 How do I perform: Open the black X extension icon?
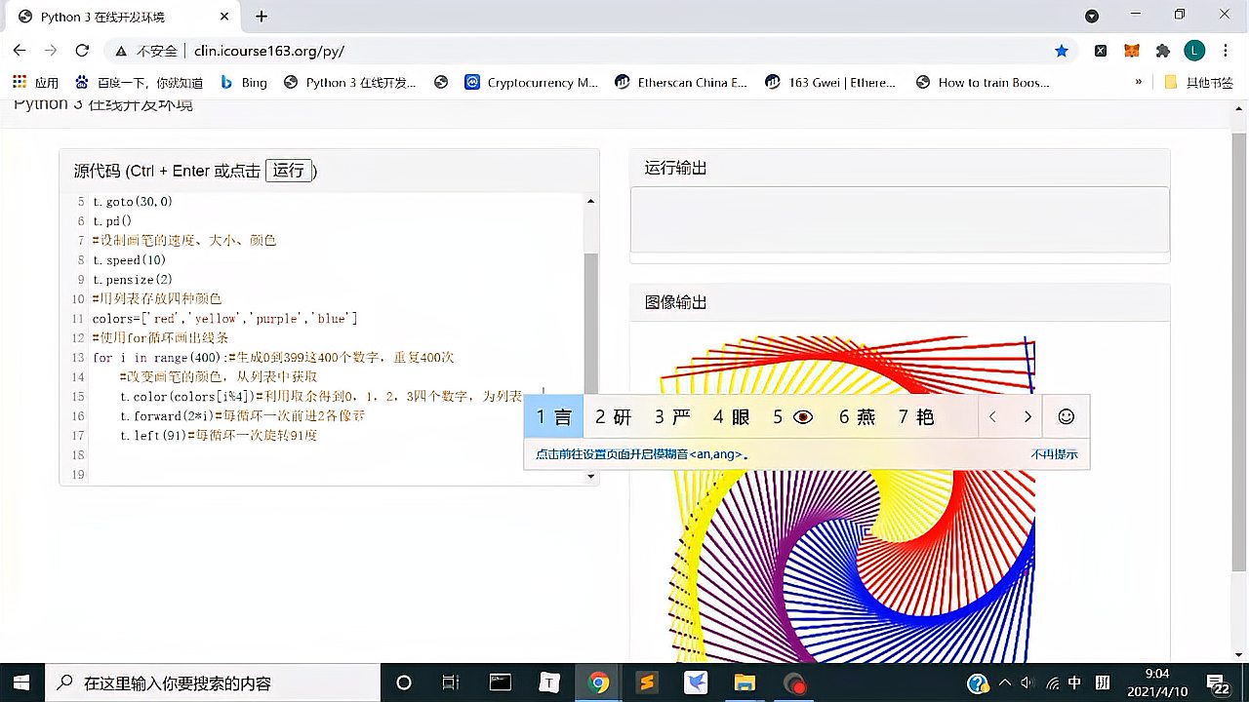[1101, 51]
